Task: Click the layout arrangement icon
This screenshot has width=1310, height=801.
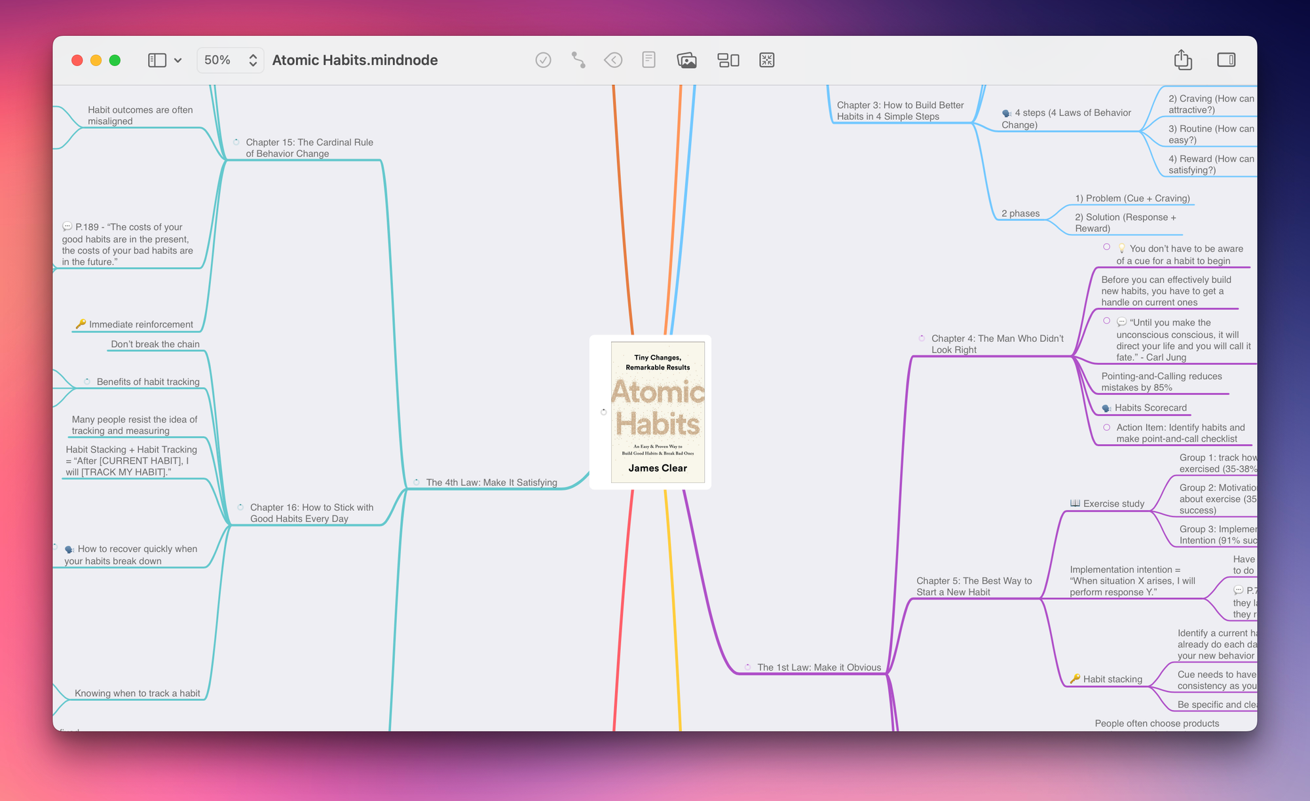Action: (x=728, y=60)
